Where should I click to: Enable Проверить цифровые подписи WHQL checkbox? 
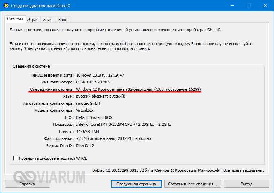tap(16, 158)
